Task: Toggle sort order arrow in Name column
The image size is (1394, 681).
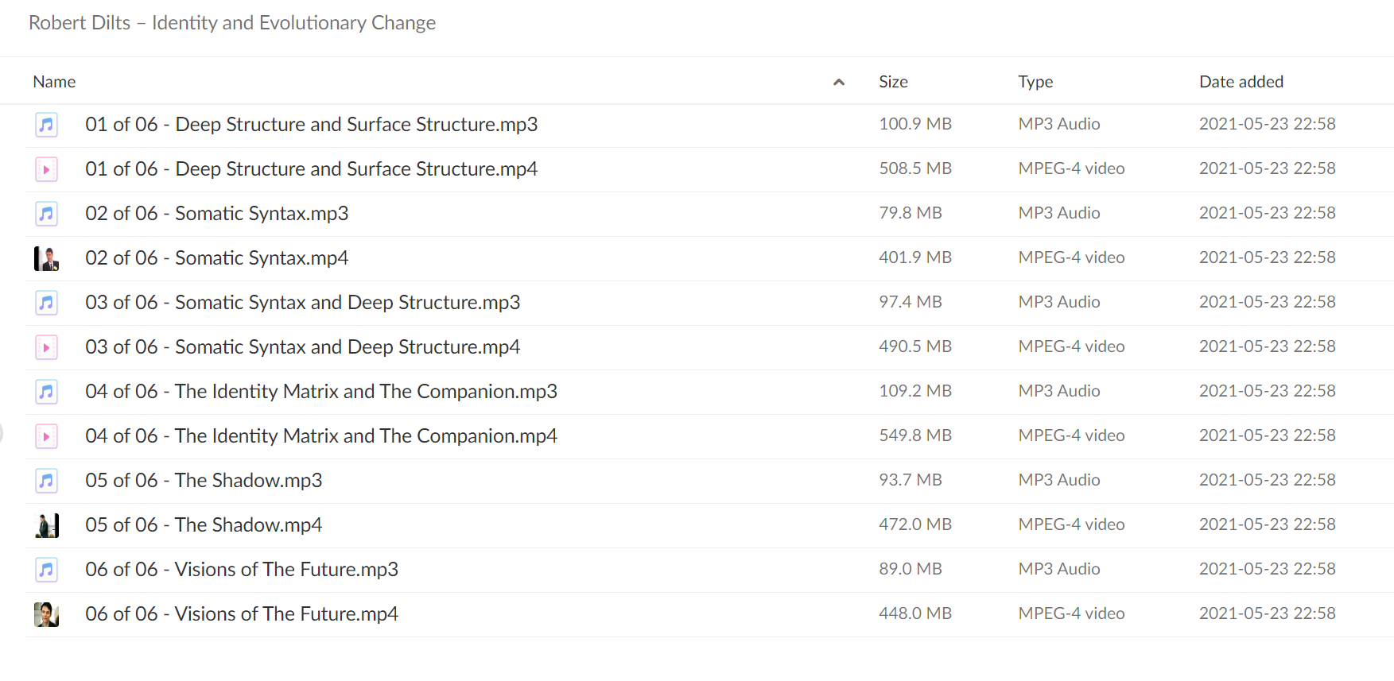Action: pos(838,82)
